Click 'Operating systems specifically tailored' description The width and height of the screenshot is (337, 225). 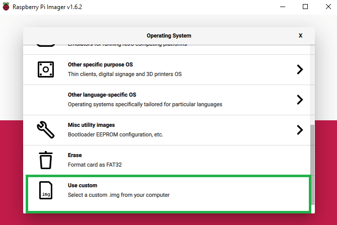click(145, 104)
